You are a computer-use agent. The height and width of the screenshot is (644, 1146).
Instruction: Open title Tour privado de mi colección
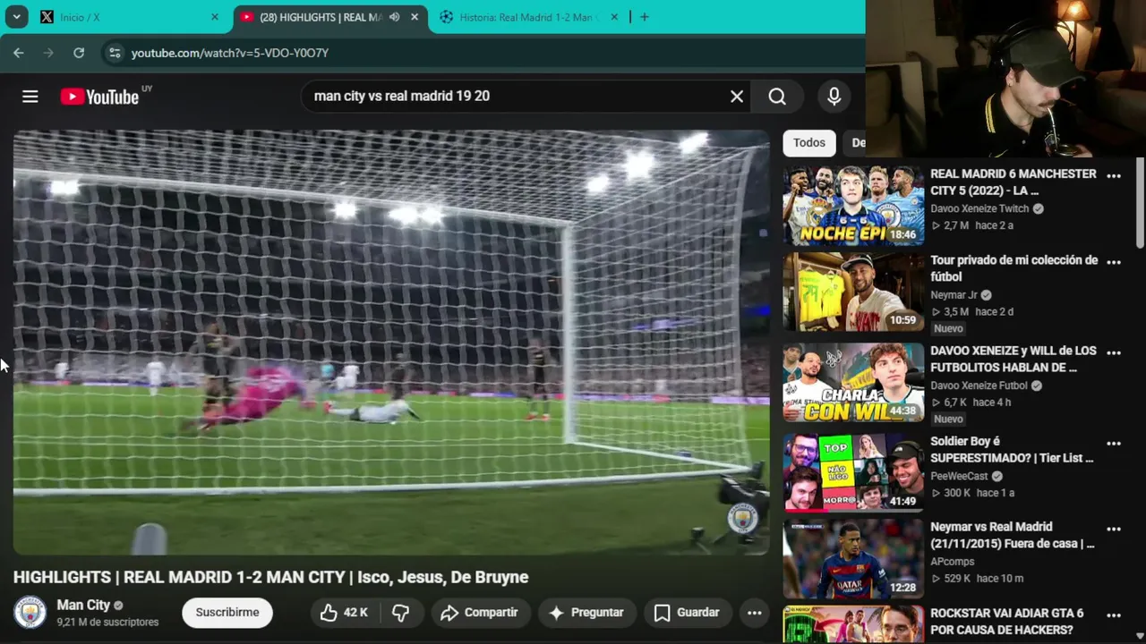1013,268
